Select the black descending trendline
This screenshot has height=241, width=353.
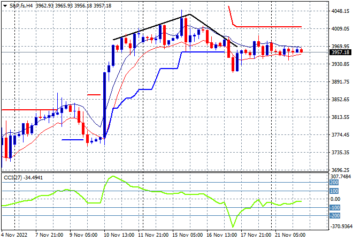tap(213, 31)
